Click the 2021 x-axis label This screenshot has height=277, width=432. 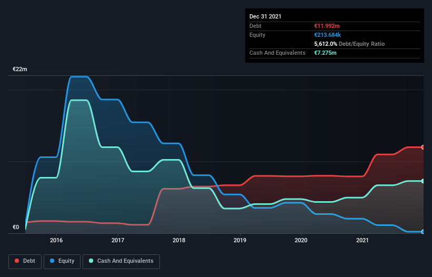(363, 240)
